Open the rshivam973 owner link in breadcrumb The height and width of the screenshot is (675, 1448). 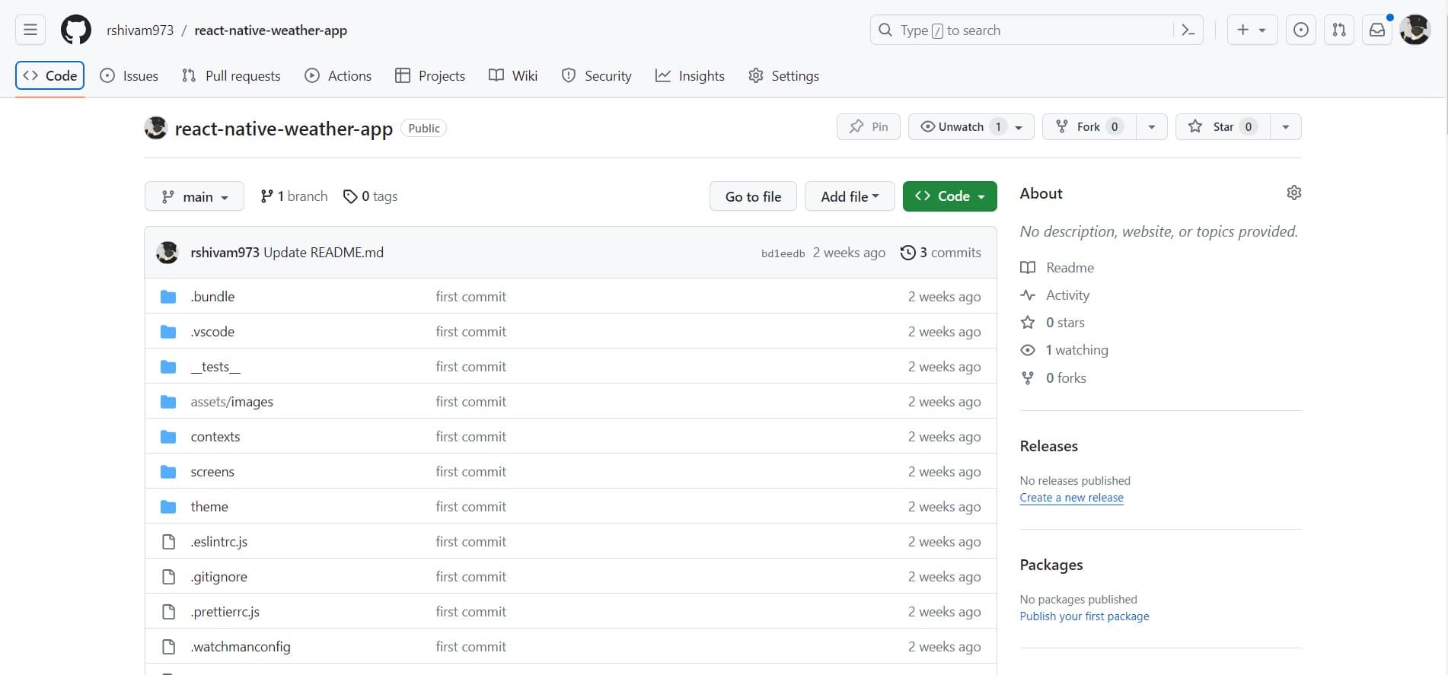click(140, 30)
